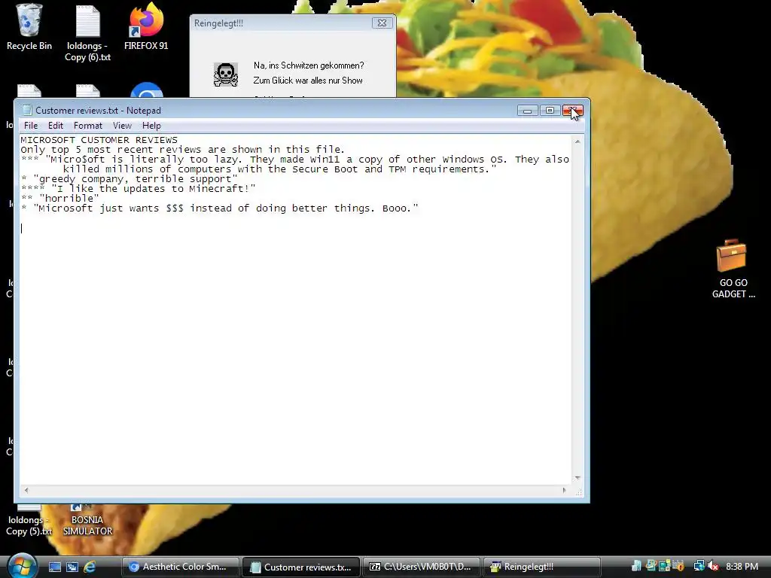The height and width of the screenshot is (578, 771).
Task: Open the Recycle Bin desktop icon
Action: coord(29,27)
